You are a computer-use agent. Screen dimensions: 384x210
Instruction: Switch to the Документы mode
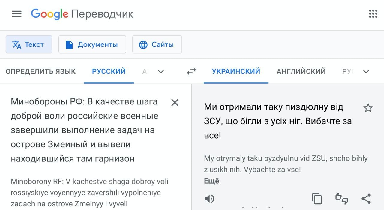click(92, 45)
